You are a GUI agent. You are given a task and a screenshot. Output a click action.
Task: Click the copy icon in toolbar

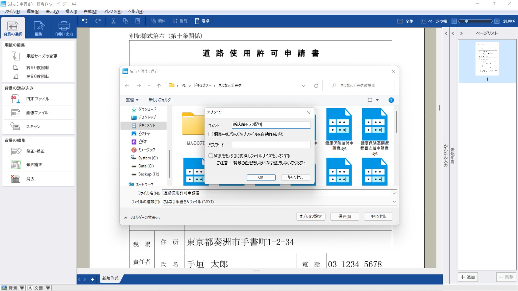coord(126,21)
